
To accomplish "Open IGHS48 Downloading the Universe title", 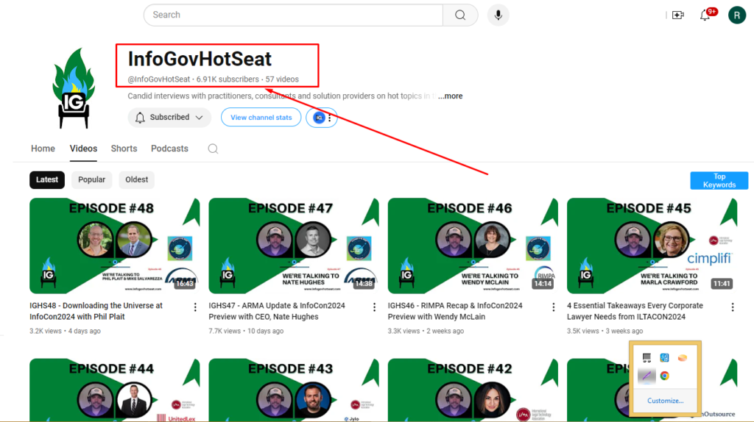I will [x=96, y=311].
